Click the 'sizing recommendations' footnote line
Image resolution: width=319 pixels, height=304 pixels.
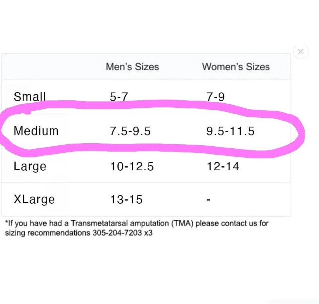click(x=78, y=233)
